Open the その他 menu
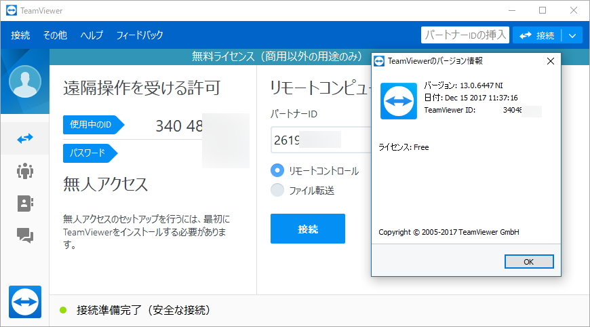 click(55, 35)
